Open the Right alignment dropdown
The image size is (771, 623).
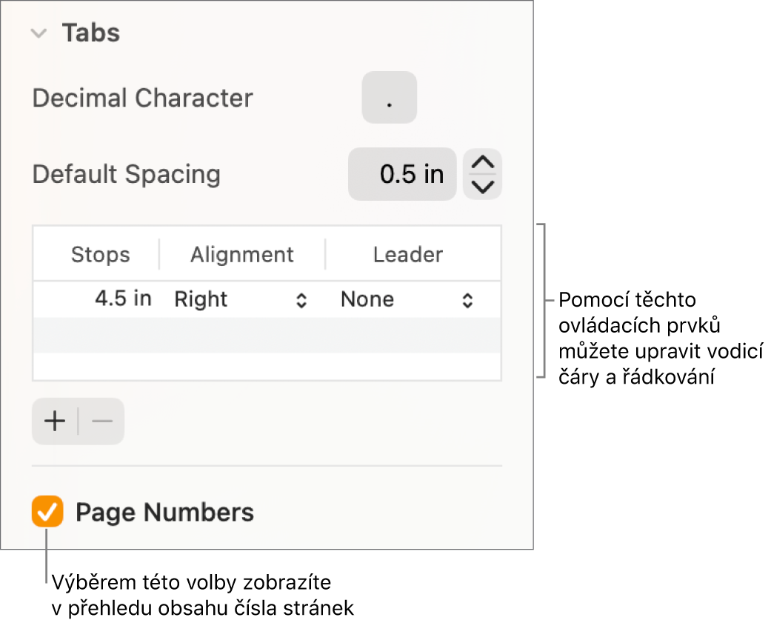point(241,300)
